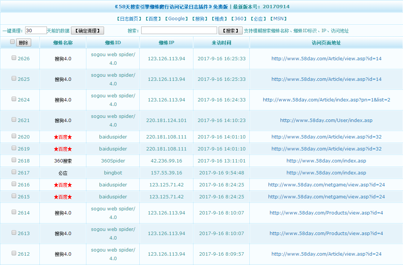The width and height of the screenshot is (403, 265).
Task: Check the box for log row 2626
Action: pyautogui.click(x=14, y=58)
